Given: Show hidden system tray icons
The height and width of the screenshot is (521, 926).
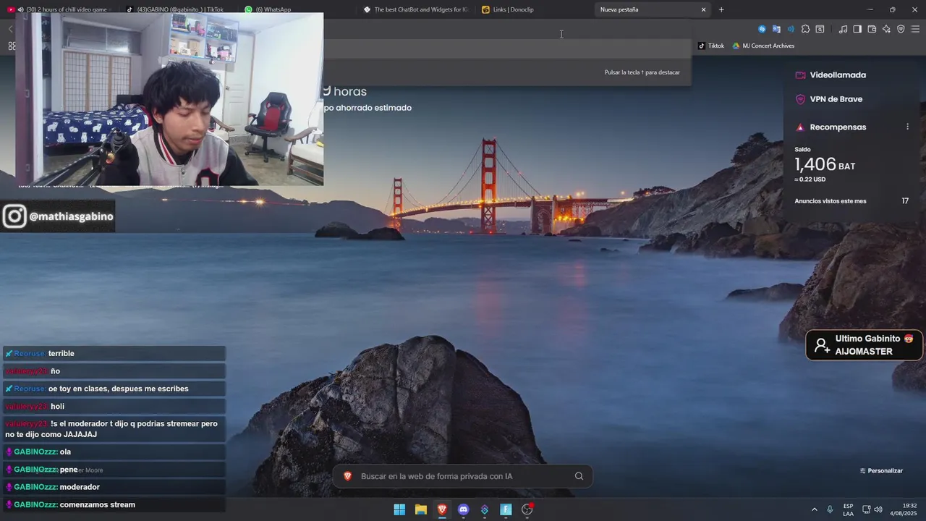Looking at the screenshot, I should click(815, 509).
